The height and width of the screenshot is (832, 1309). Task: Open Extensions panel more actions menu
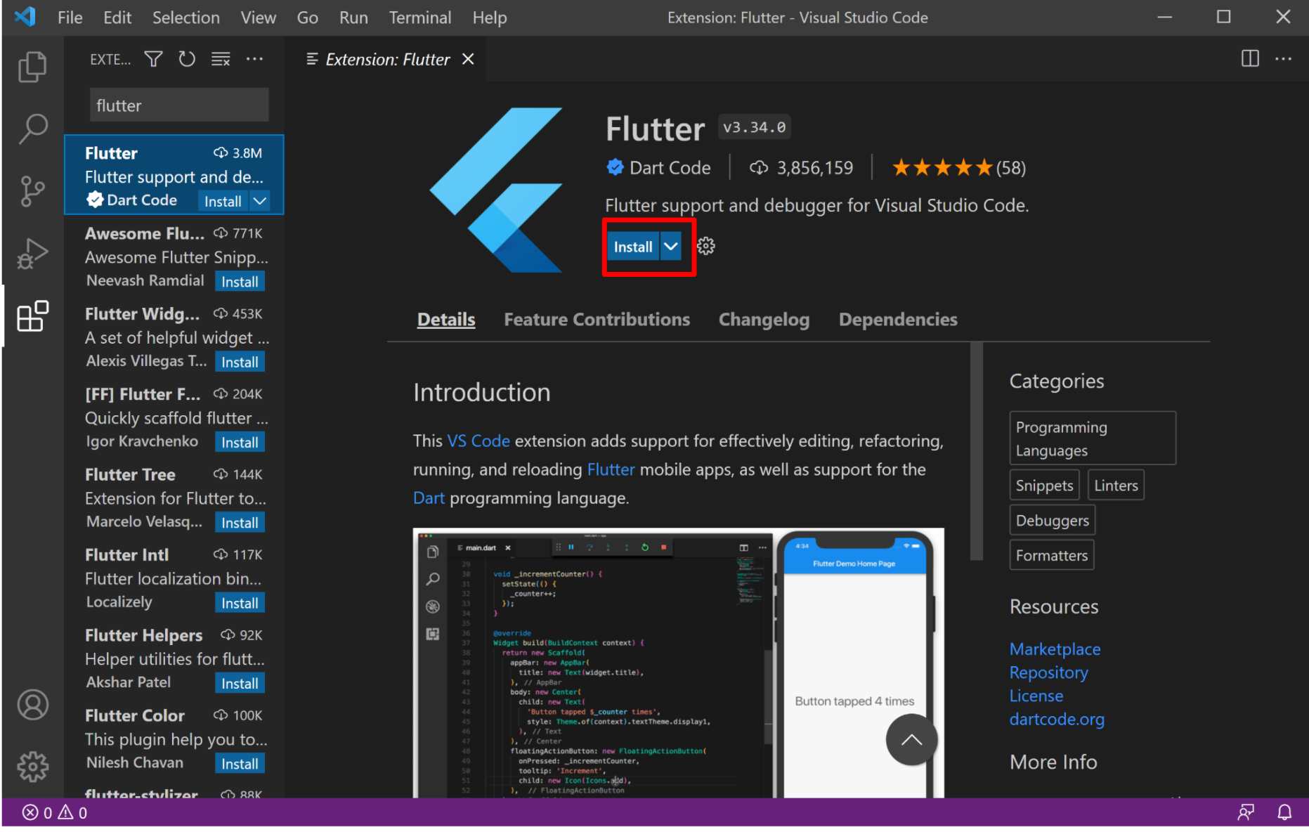click(254, 59)
